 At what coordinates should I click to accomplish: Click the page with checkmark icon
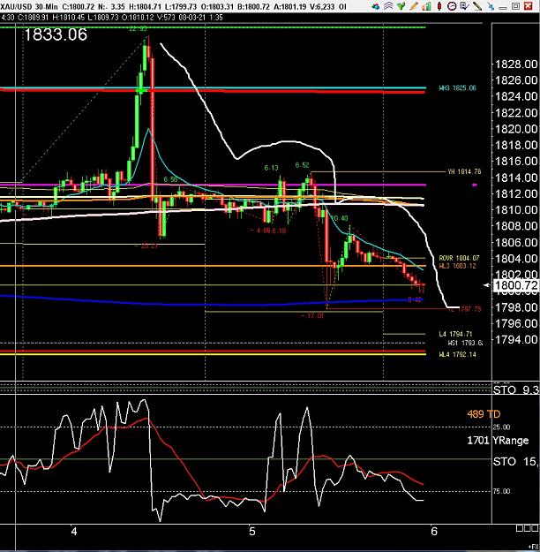click(x=464, y=6)
